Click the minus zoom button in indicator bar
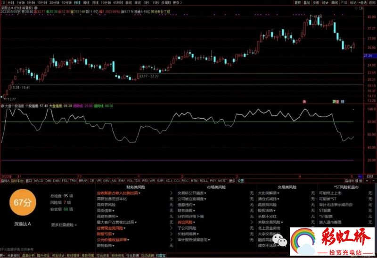 pyautogui.click(x=373, y=180)
